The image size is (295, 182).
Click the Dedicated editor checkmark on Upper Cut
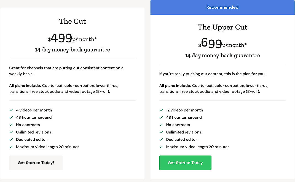tap(161, 140)
